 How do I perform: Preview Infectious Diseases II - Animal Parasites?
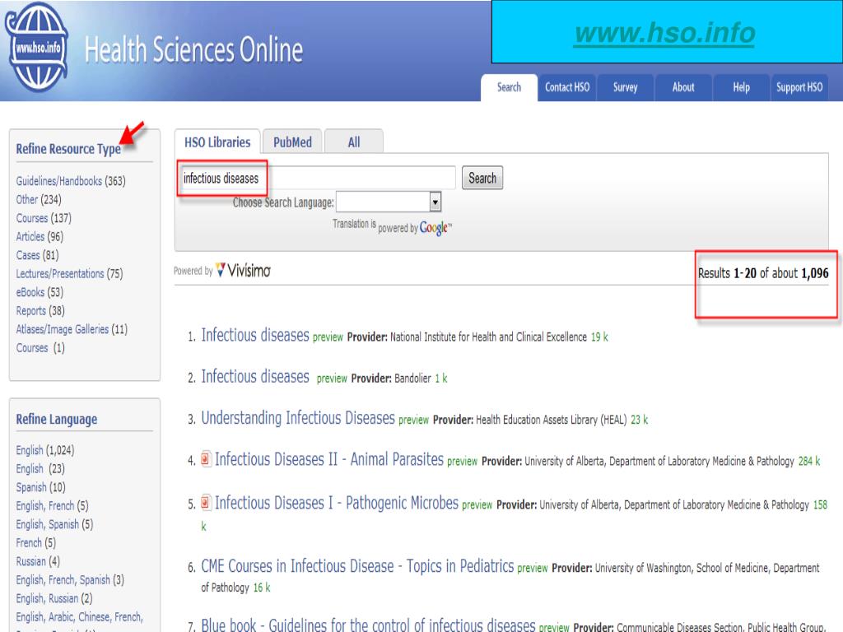pyautogui.click(x=463, y=461)
